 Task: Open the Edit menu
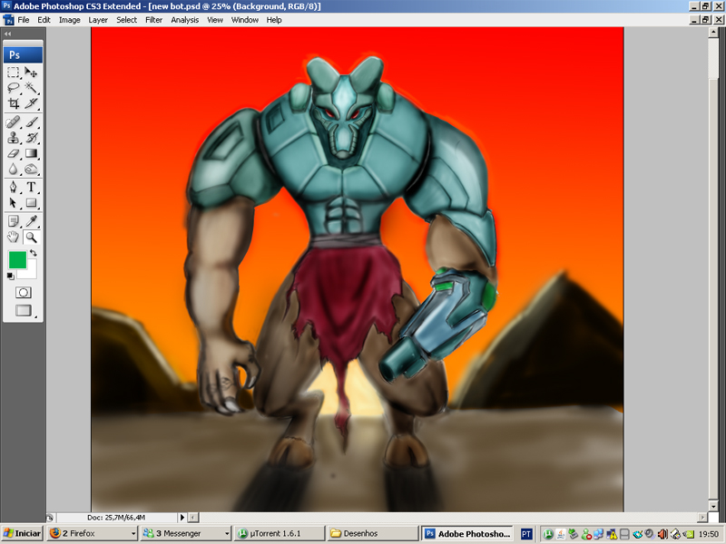pyautogui.click(x=44, y=20)
